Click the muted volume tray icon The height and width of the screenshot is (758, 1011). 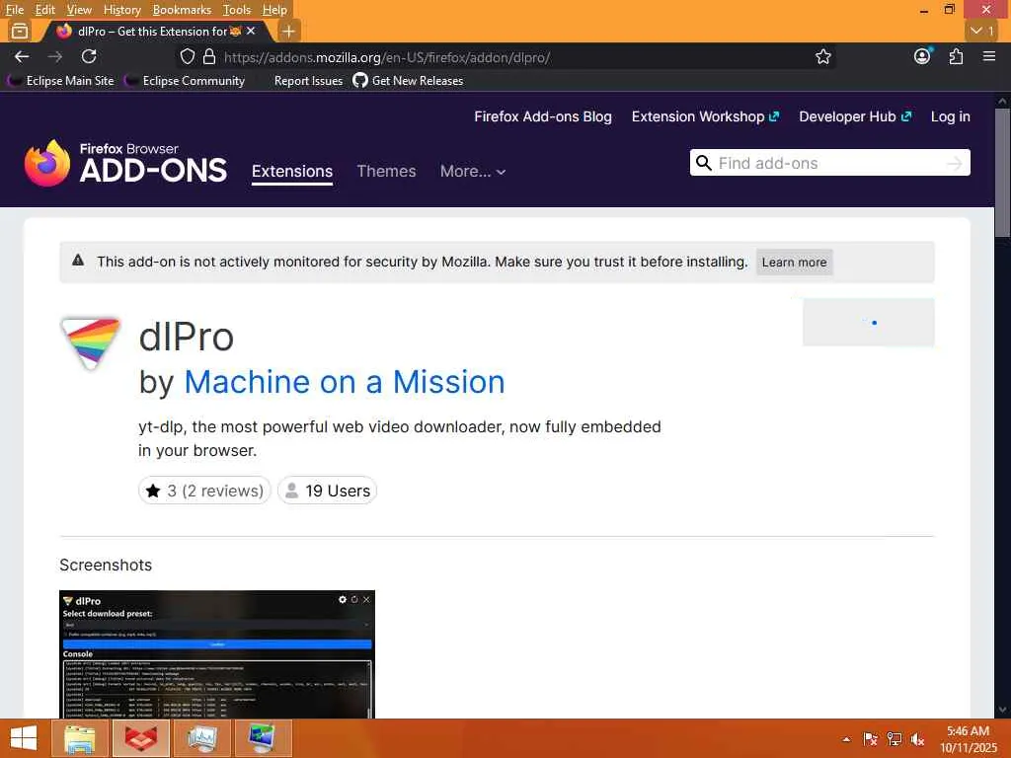(x=917, y=739)
